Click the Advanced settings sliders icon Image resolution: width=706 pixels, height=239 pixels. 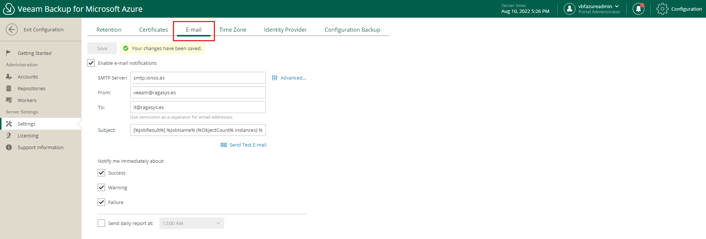[x=275, y=78]
